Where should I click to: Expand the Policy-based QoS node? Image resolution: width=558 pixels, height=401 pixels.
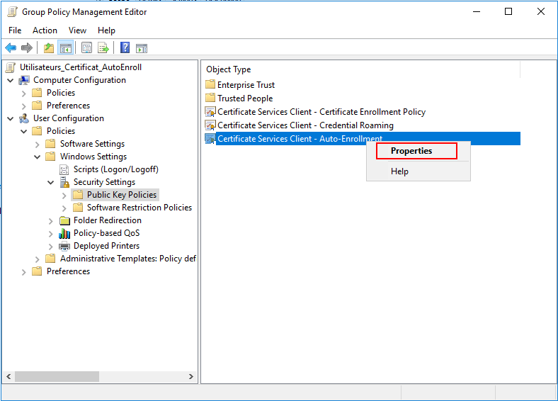pyautogui.click(x=51, y=234)
